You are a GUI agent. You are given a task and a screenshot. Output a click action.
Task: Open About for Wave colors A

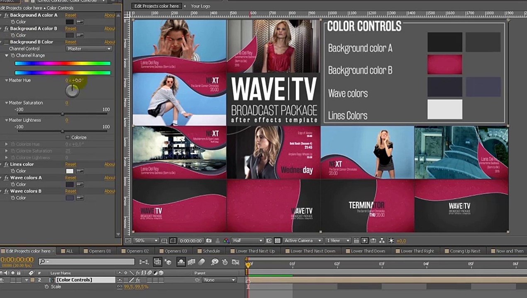click(x=110, y=178)
